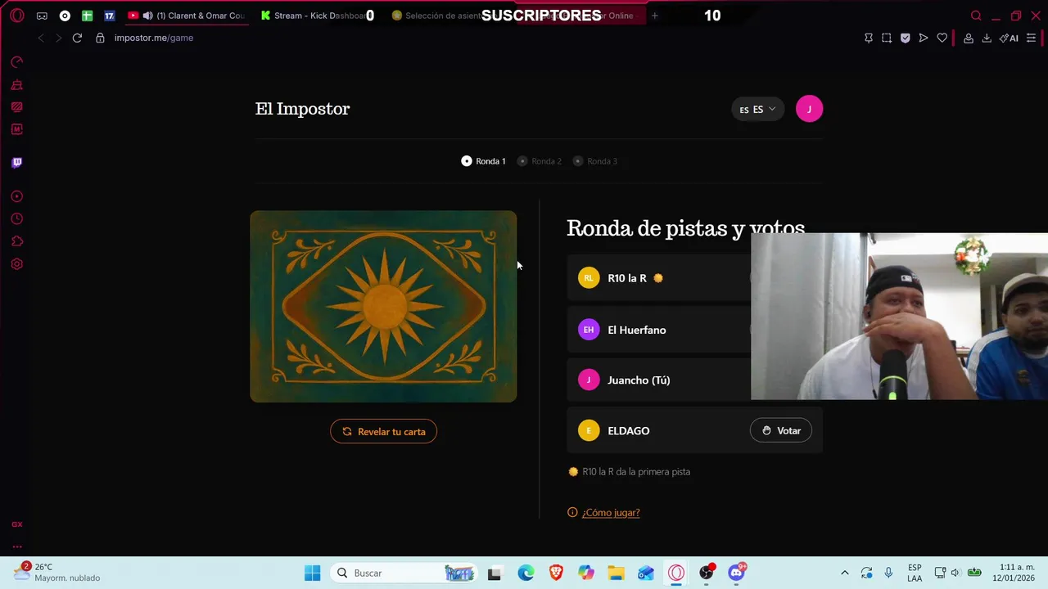
Task: Open Microsoft Edge from the taskbar
Action: pos(526,573)
